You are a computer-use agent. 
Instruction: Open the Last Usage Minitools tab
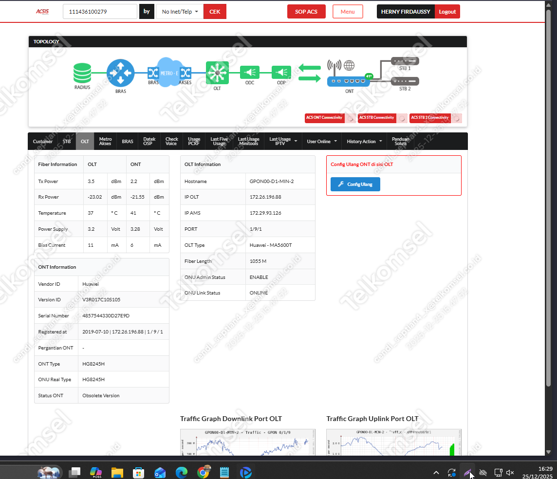(x=249, y=141)
